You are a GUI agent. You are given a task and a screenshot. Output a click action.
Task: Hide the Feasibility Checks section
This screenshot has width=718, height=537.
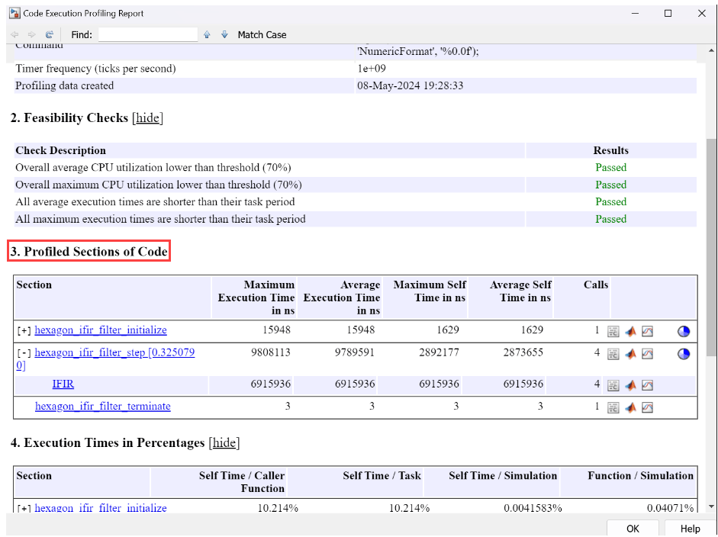point(148,118)
